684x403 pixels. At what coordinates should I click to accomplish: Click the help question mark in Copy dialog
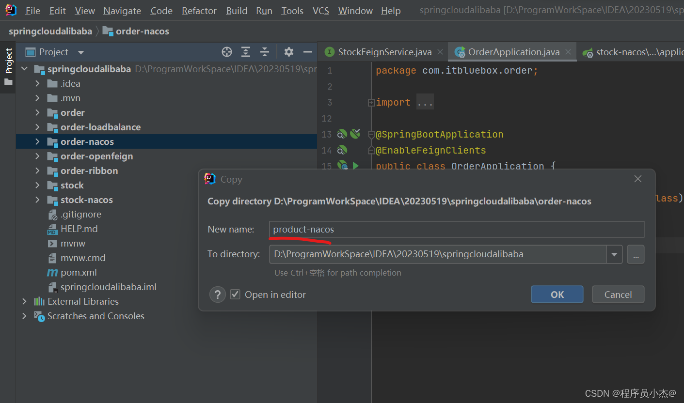click(x=218, y=294)
